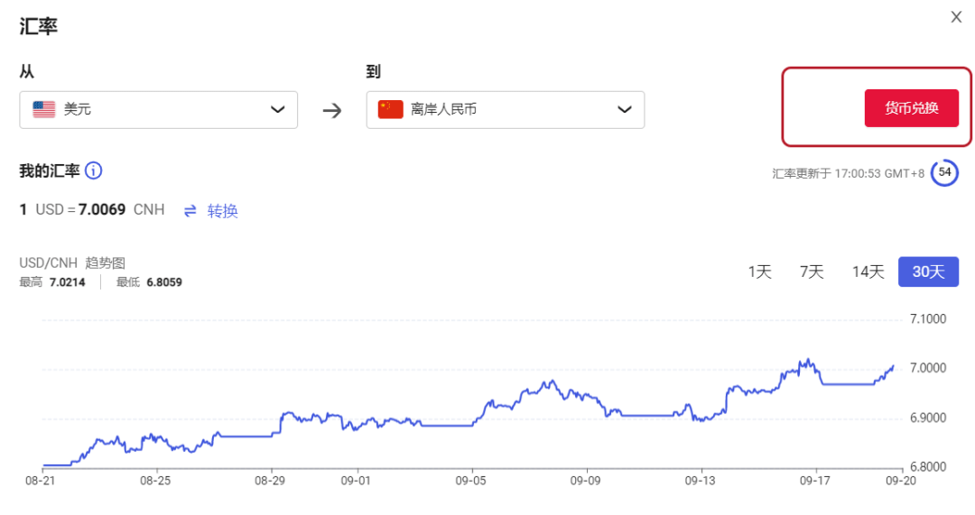Select the 14天 chart range
Image resolution: width=975 pixels, height=515 pixels.
tap(868, 271)
